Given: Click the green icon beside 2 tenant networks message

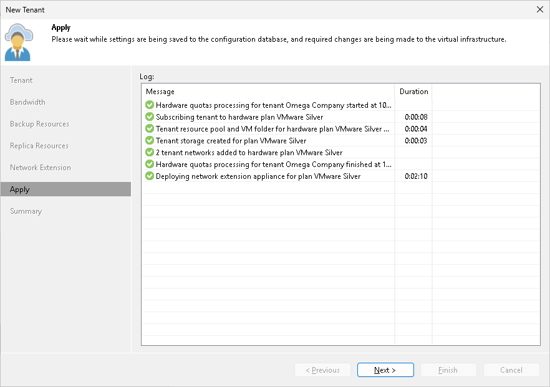Looking at the screenshot, I should point(150,152).
